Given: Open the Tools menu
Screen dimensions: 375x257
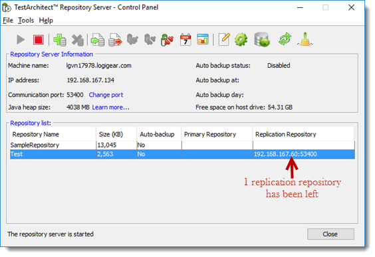Looking at the screenshot, I should click(x=26, y=21).
